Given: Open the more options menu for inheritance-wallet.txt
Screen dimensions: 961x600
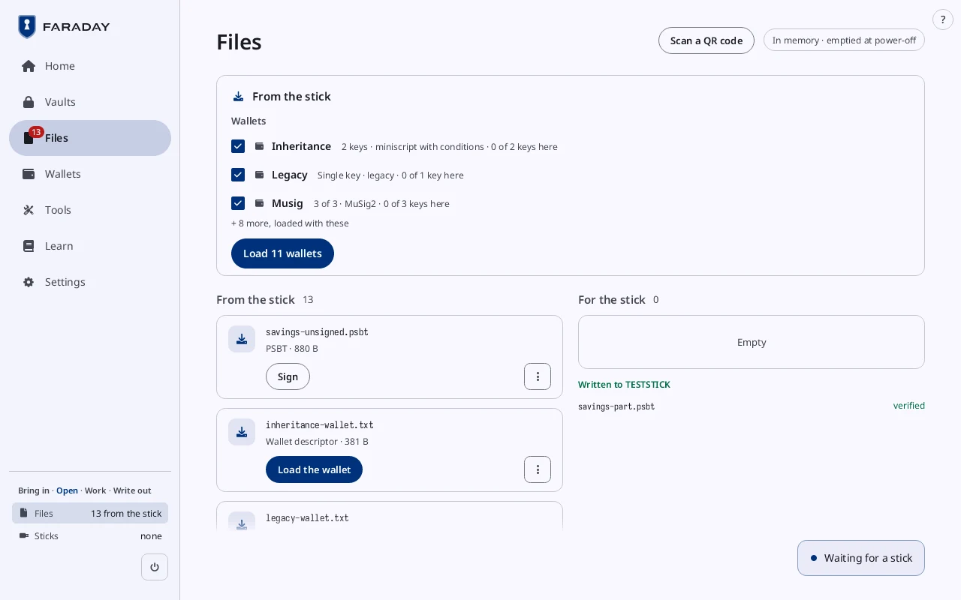Looking at the screenshot, I should click(538, 469).
